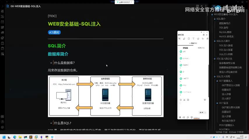Open the terminal app in the taskbar
This screenshot has height=140, width=249.
point(25,137)
